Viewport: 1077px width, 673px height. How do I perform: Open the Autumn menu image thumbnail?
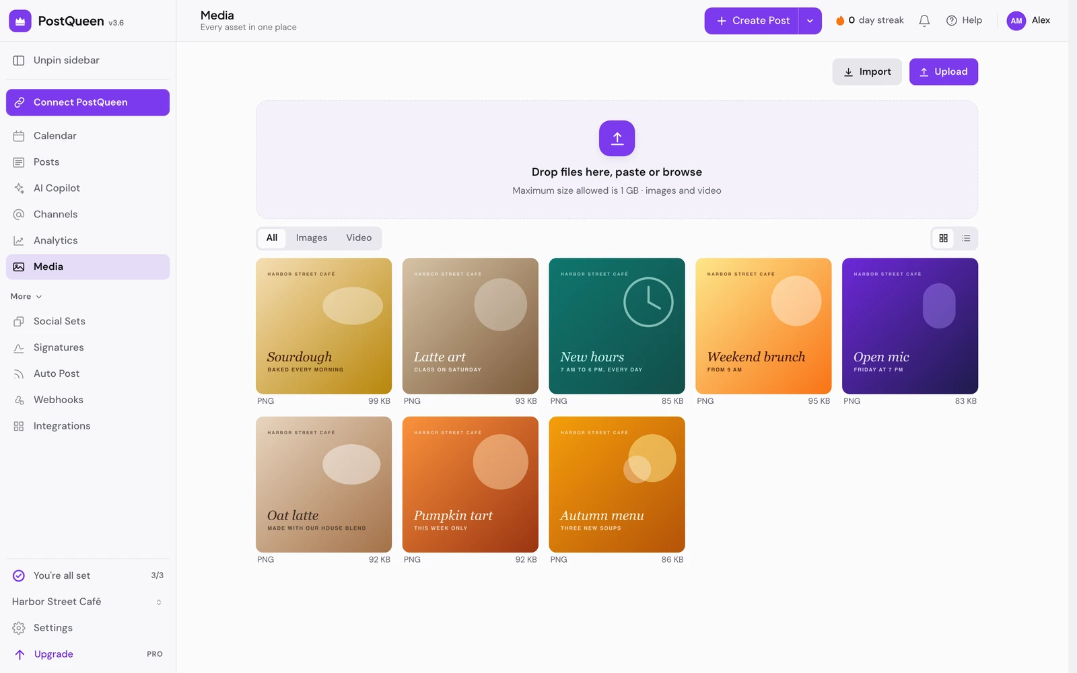(617, 485)
